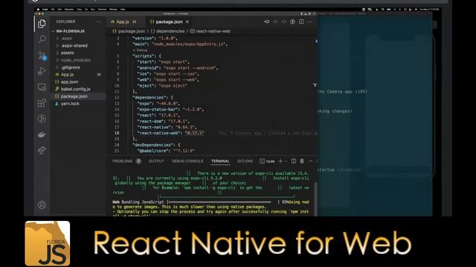Switch to the OUTPUT panel tab
The image size is (476, 267).
point(156,162)
